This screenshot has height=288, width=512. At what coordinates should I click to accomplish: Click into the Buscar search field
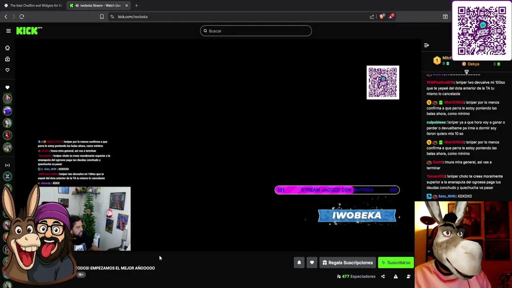(256, 31)
